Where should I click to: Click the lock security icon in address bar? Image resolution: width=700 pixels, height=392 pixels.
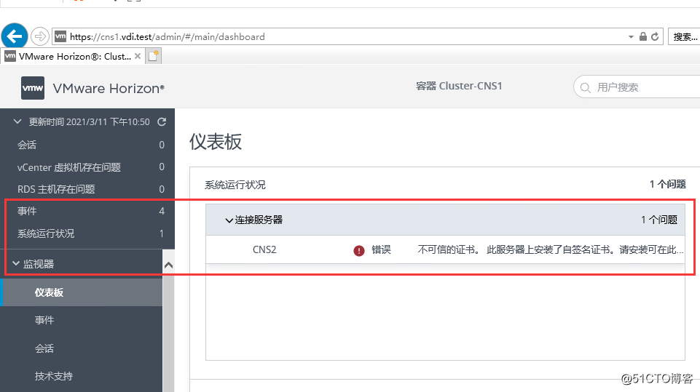coord(643,36)
